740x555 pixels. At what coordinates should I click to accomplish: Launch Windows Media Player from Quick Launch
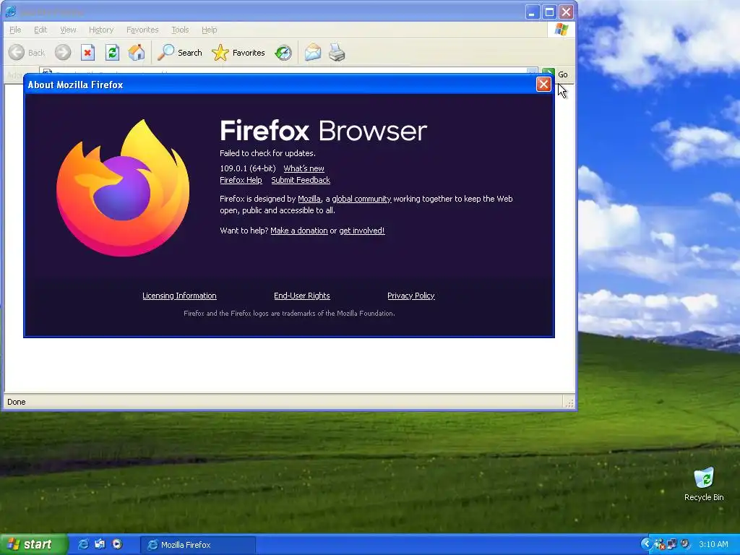click(117, 544)
